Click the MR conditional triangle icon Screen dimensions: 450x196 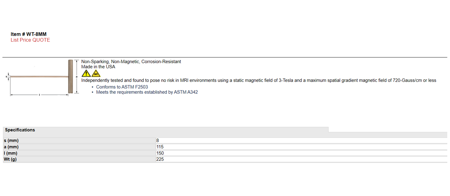(x=96, y=73)
